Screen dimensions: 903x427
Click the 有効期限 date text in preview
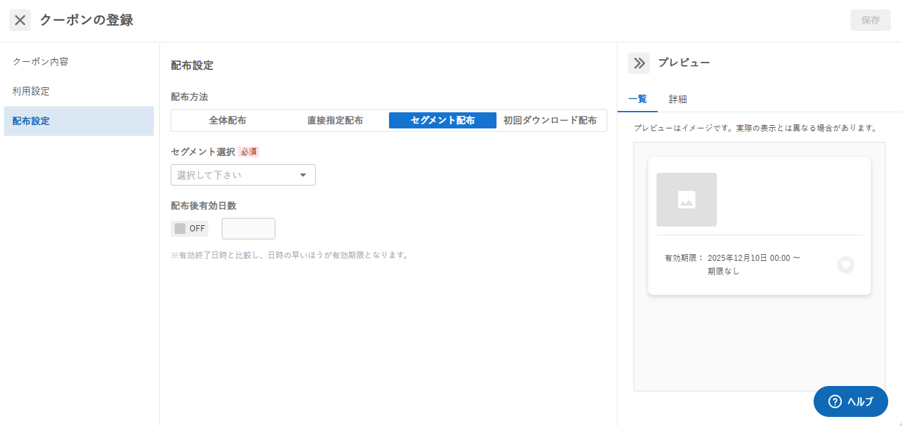(x=754, y=258)
